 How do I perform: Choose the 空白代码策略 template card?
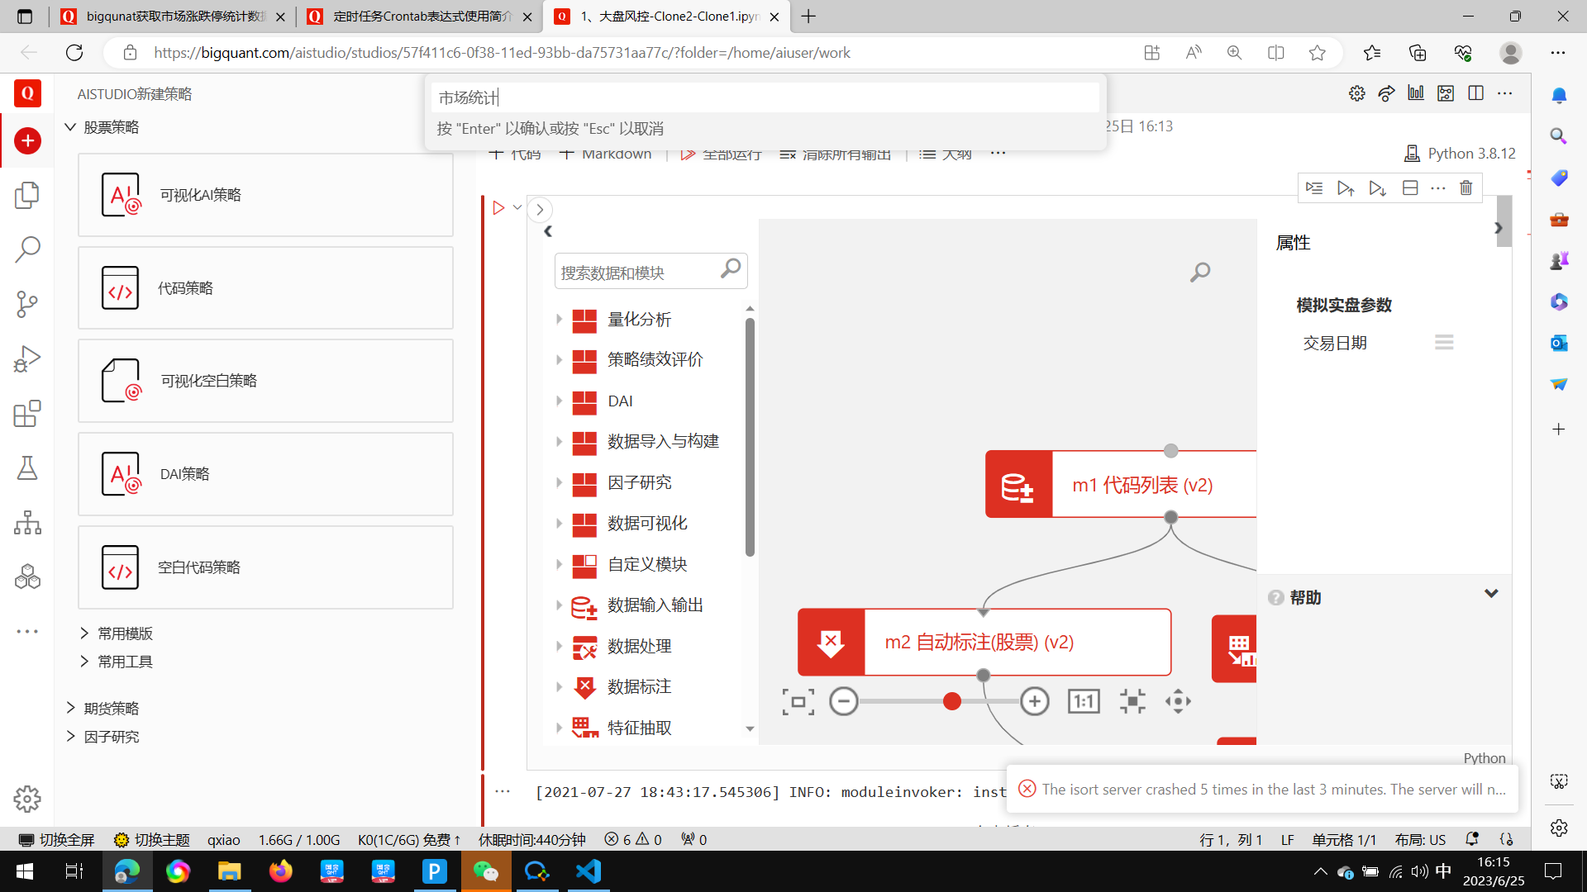coord(265,567)
